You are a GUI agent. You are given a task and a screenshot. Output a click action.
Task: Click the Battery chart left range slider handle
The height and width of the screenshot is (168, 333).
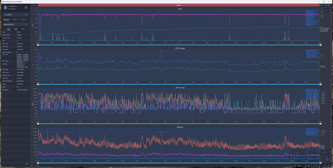(38, 163)
